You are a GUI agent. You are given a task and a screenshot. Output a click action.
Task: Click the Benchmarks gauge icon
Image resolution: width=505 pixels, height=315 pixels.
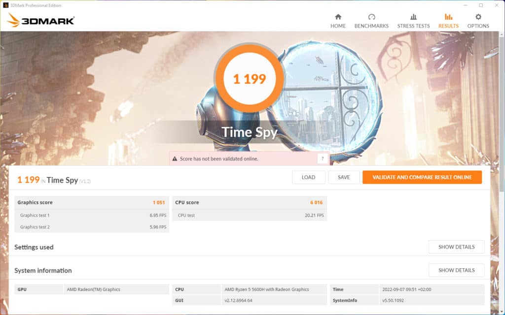371,17
